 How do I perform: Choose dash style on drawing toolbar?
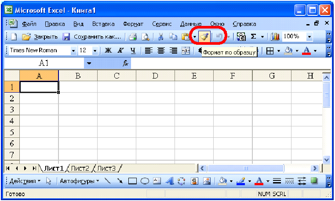(x=289, y=181)
